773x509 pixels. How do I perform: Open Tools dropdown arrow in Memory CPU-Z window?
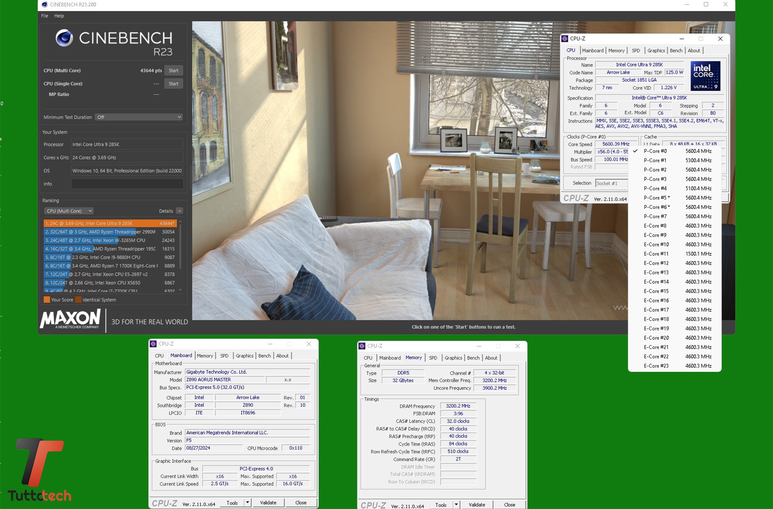tap(456, 505)
